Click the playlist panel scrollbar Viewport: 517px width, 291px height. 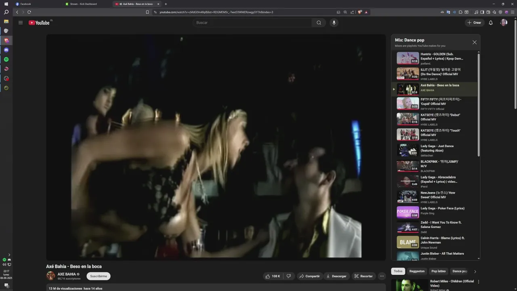pyautogui.click(x=479, y=105)
